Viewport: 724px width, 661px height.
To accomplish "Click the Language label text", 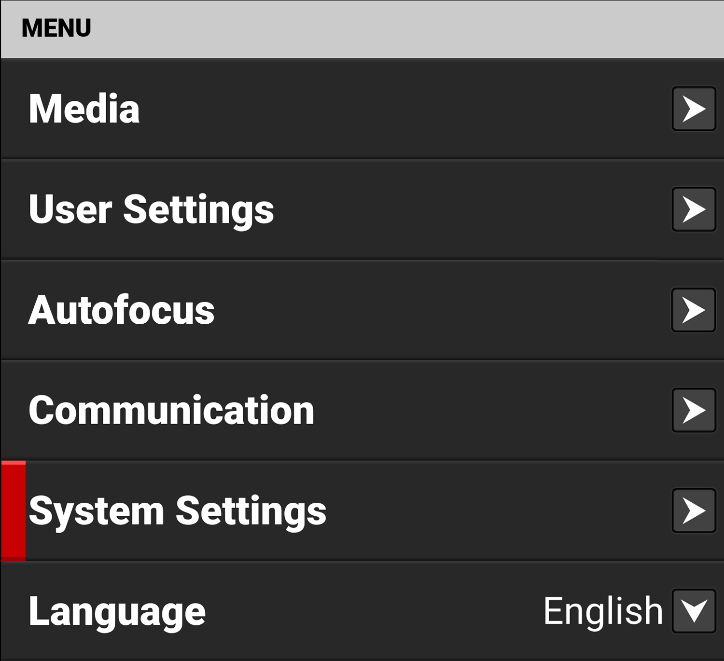I will tap(117, 612).
